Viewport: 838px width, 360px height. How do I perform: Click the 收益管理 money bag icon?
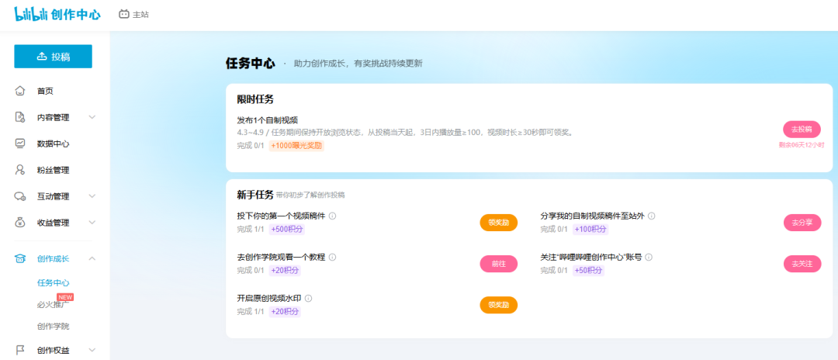(19, 222)
